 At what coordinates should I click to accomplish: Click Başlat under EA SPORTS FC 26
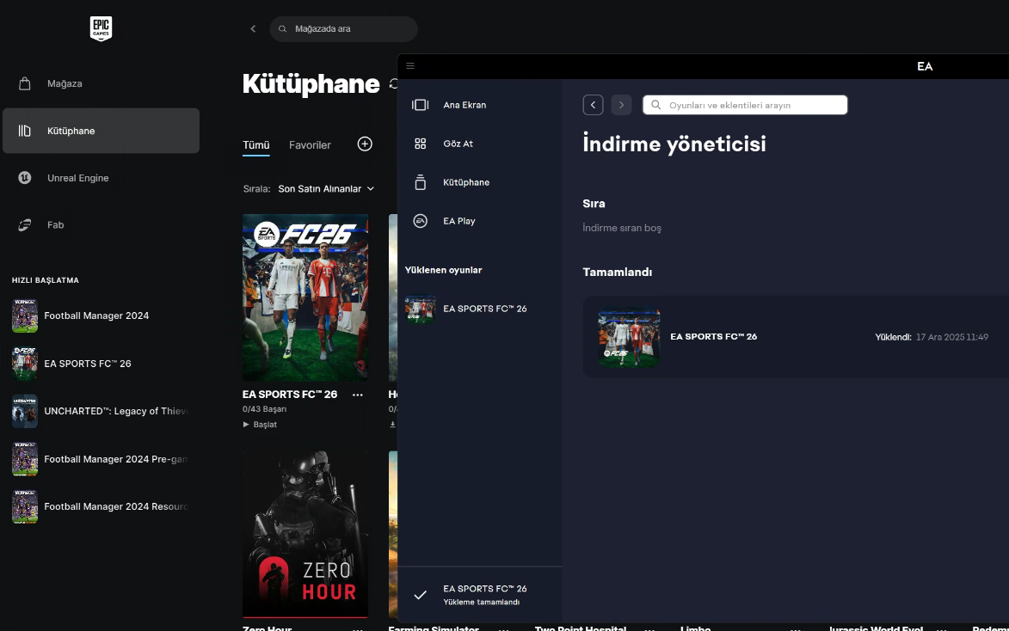pos(260,425)
